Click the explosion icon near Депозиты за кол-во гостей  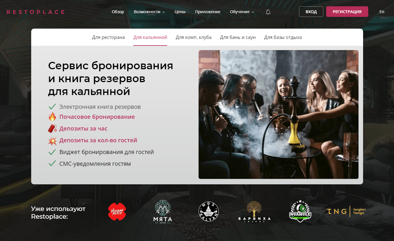[52, 140]
